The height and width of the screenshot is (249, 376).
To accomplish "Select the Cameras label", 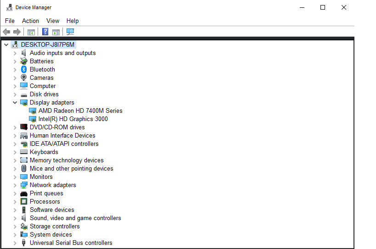I will pyautogui.click(x=41, y=78).
